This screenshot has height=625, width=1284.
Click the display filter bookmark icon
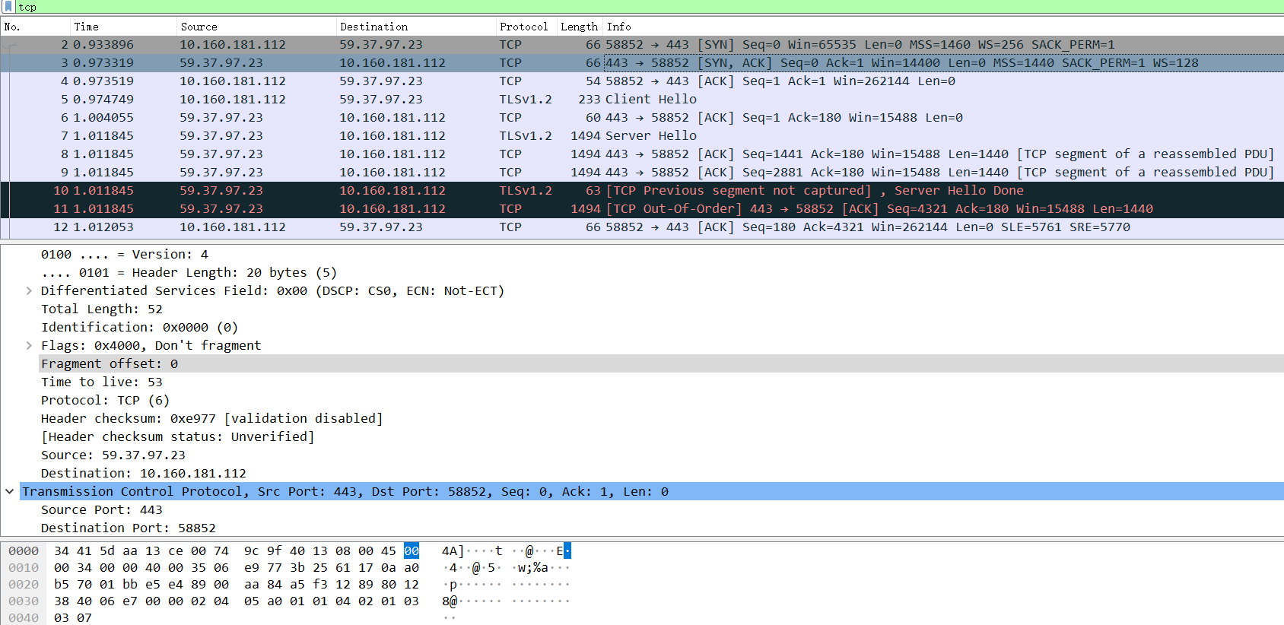(x=9, y=7)
